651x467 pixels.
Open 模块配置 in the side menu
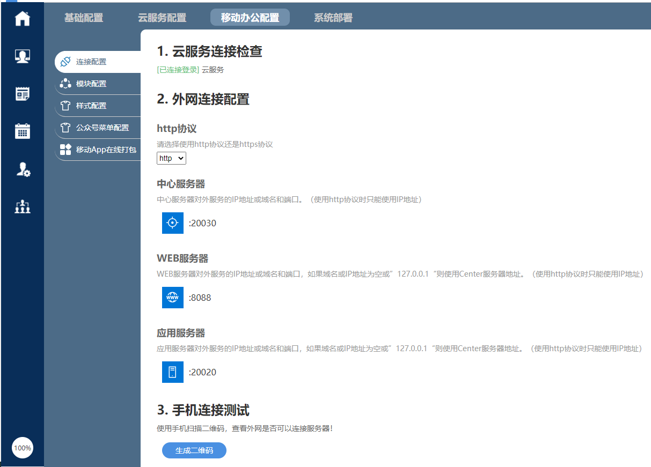(91, 84)
